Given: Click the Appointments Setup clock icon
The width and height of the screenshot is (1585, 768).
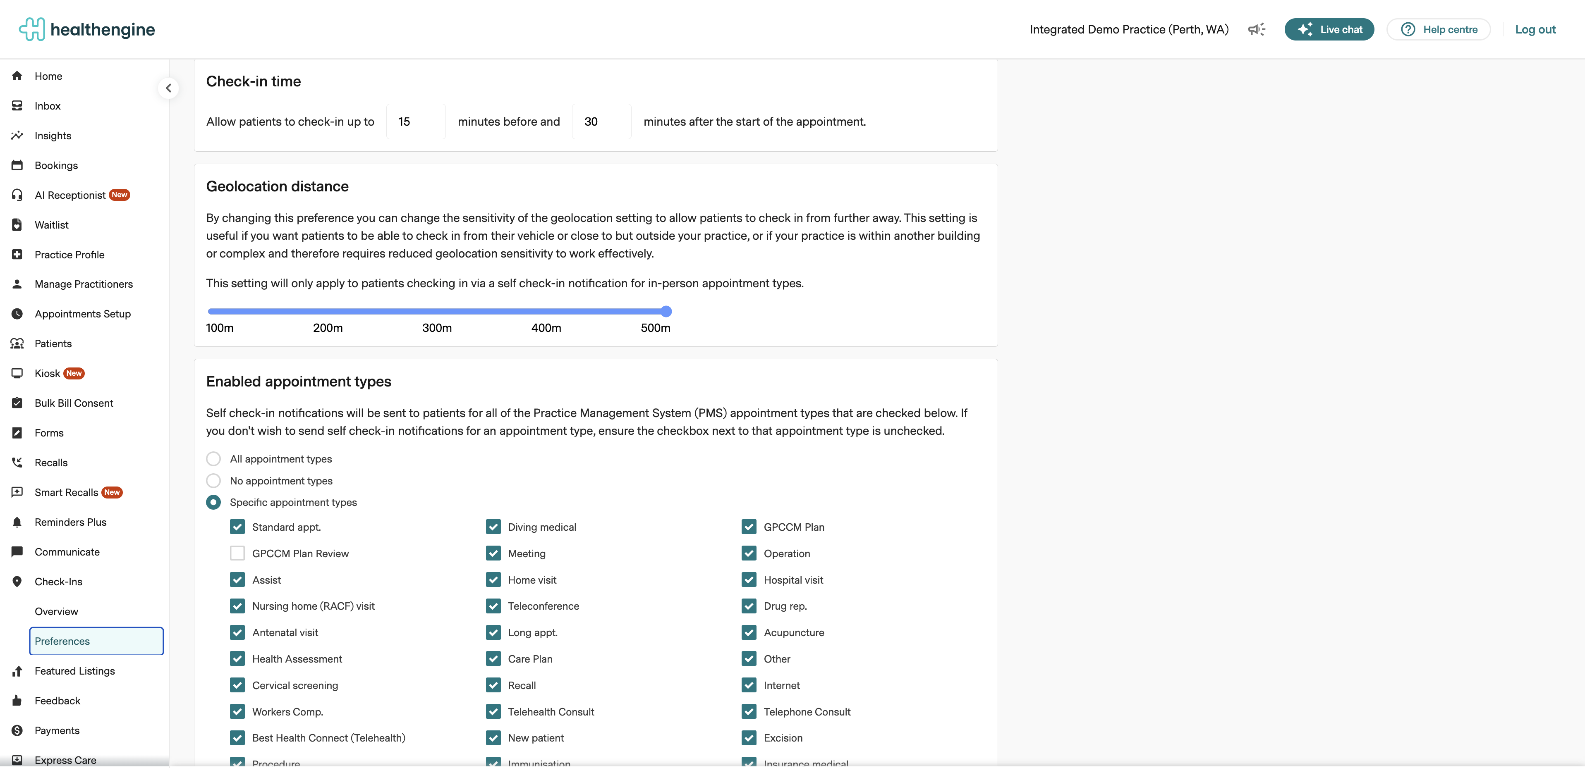Looking at the screenshot, I should click(17, 314).
